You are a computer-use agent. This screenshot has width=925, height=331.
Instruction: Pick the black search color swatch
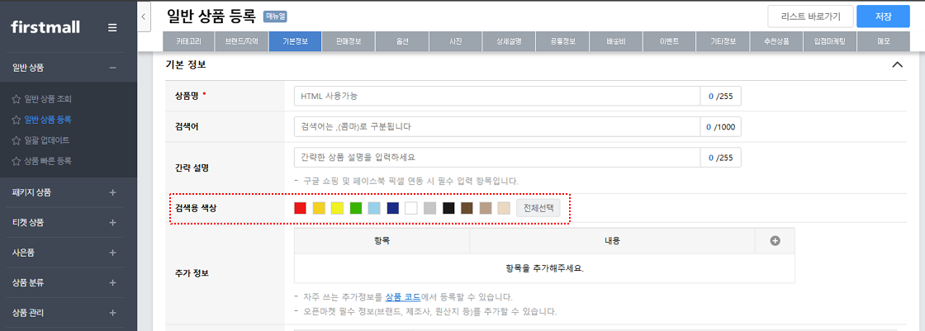448,208
